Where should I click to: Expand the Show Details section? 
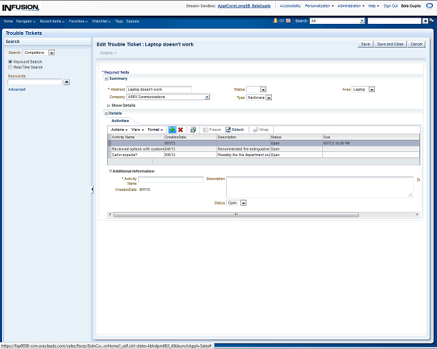109,105
